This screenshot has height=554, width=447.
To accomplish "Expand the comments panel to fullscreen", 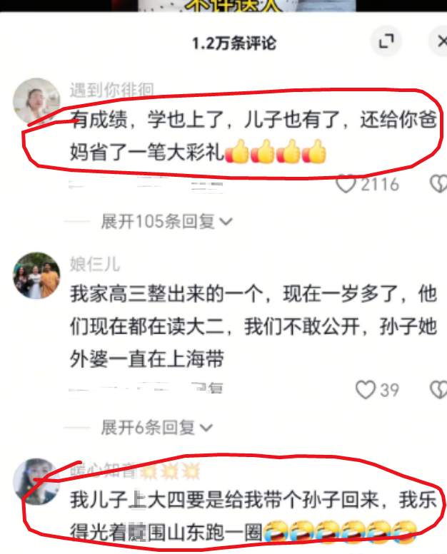I will coord(386,41).
